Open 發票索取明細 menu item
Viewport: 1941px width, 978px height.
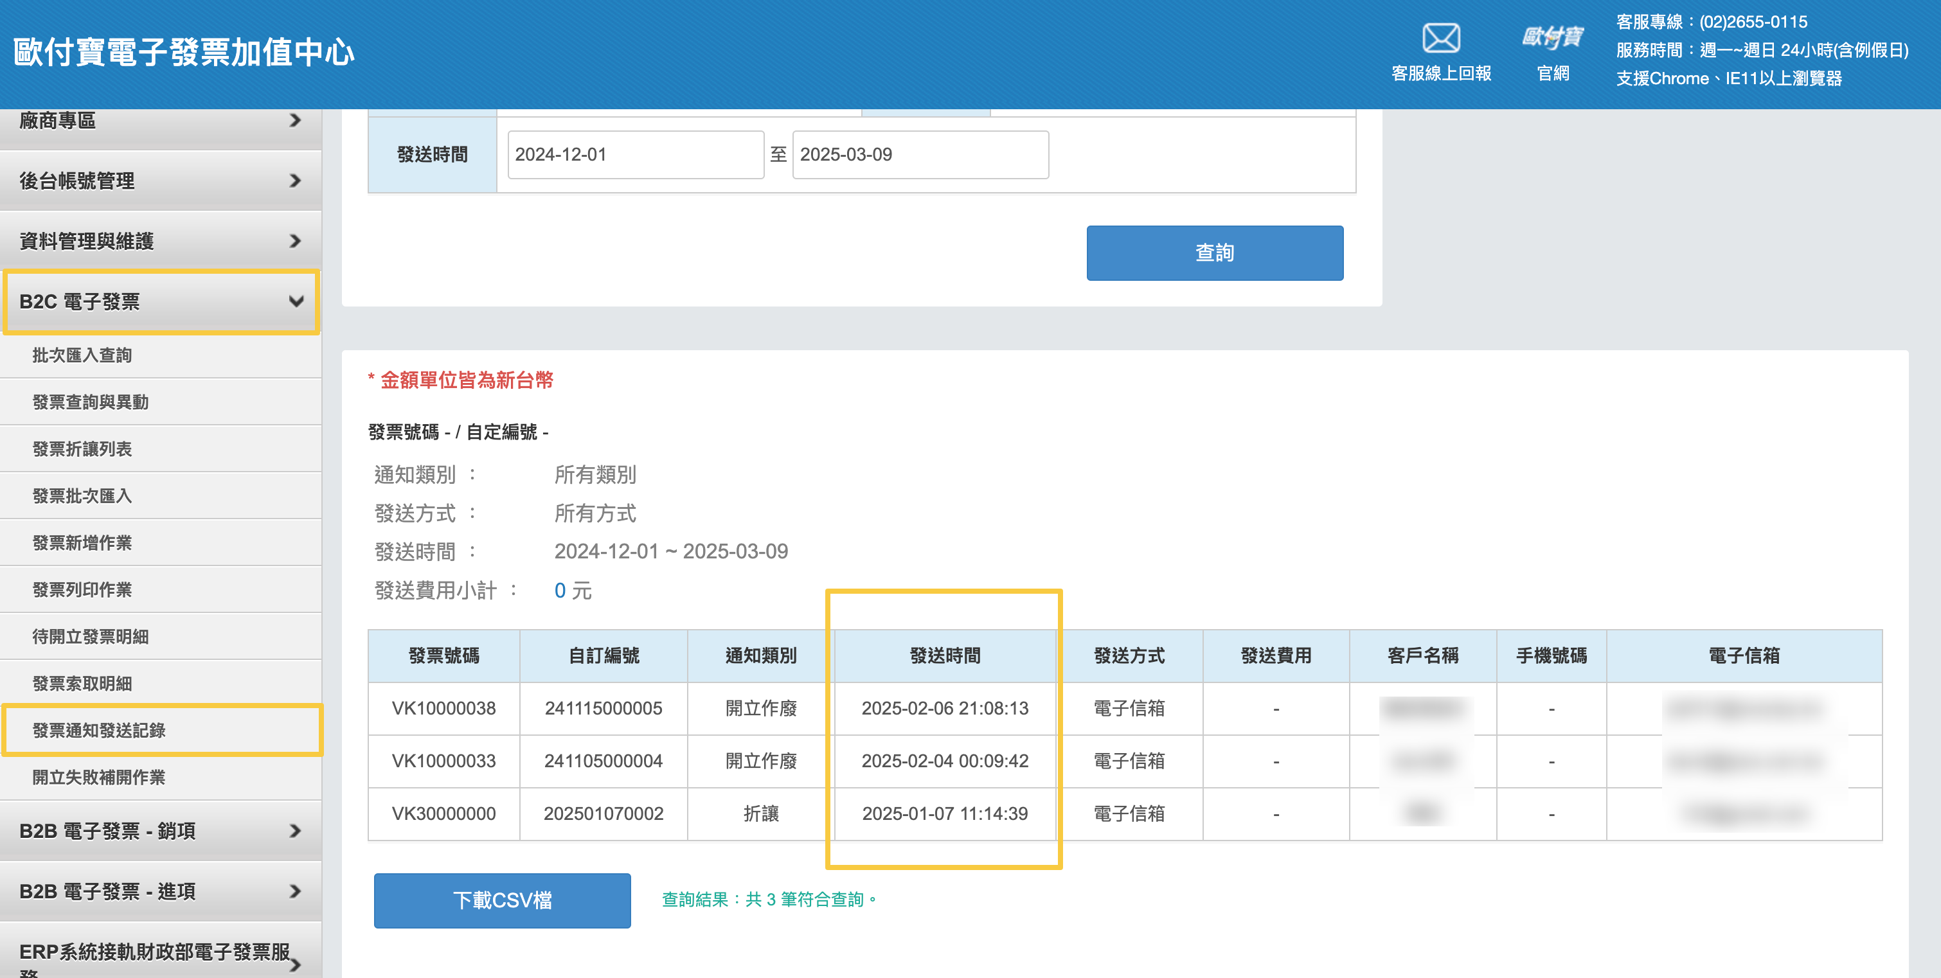pos(161,684)
